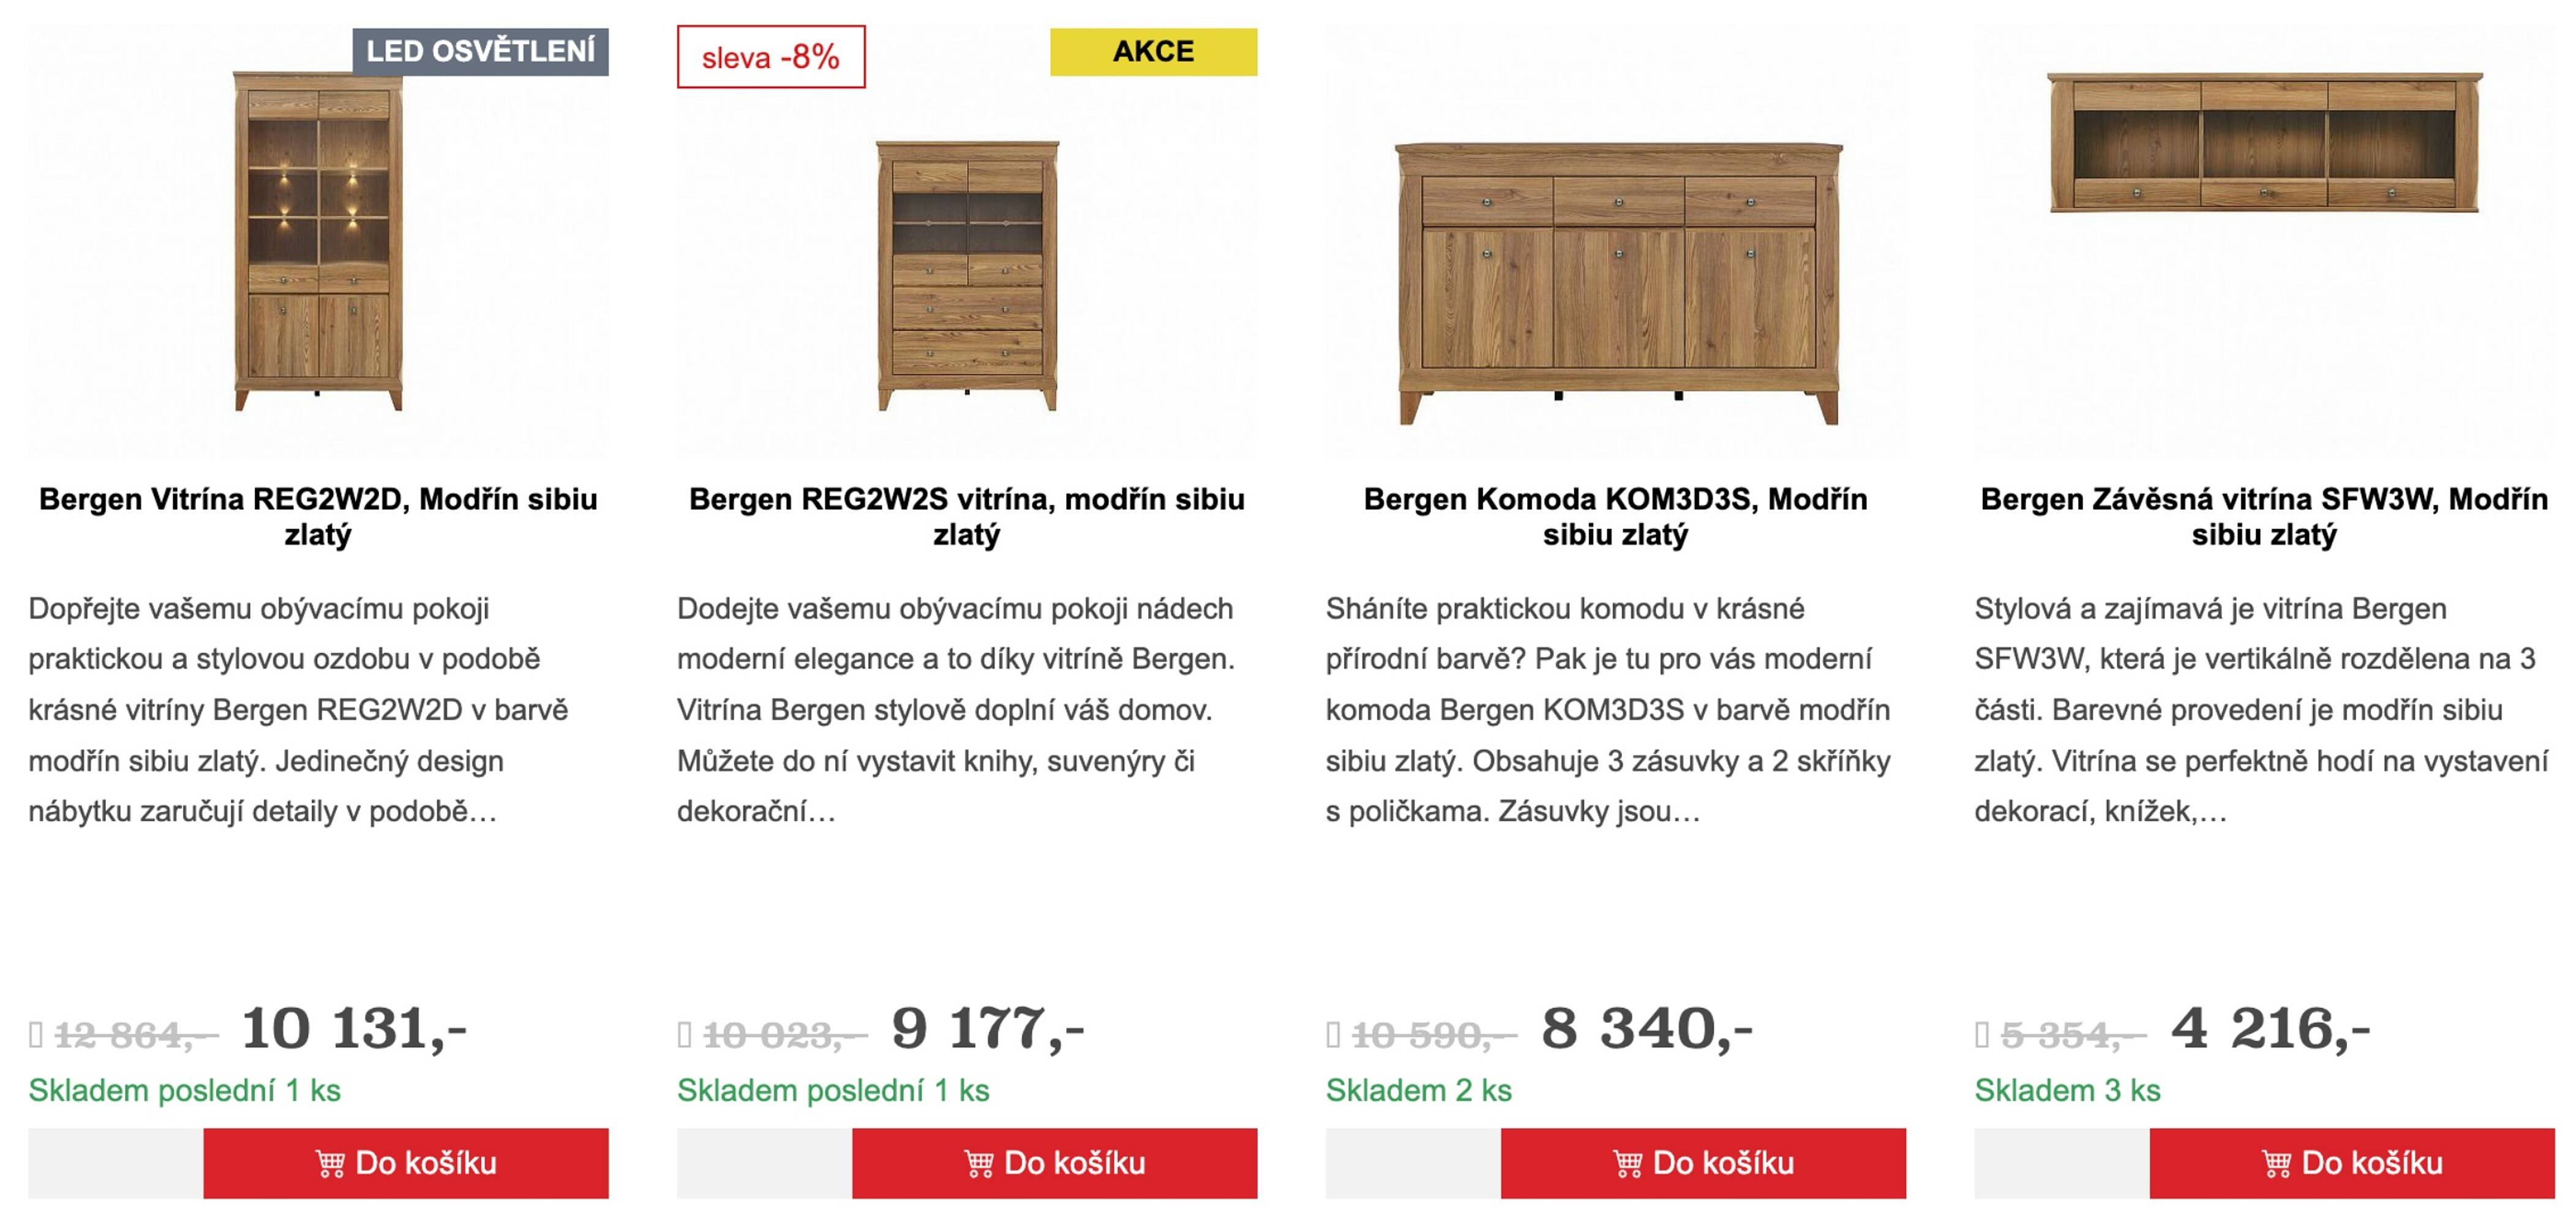Screen dimensions: 2576x1224
Task: Click quantity field for the 4 216,- product
Action: tap(2061, 1163)
